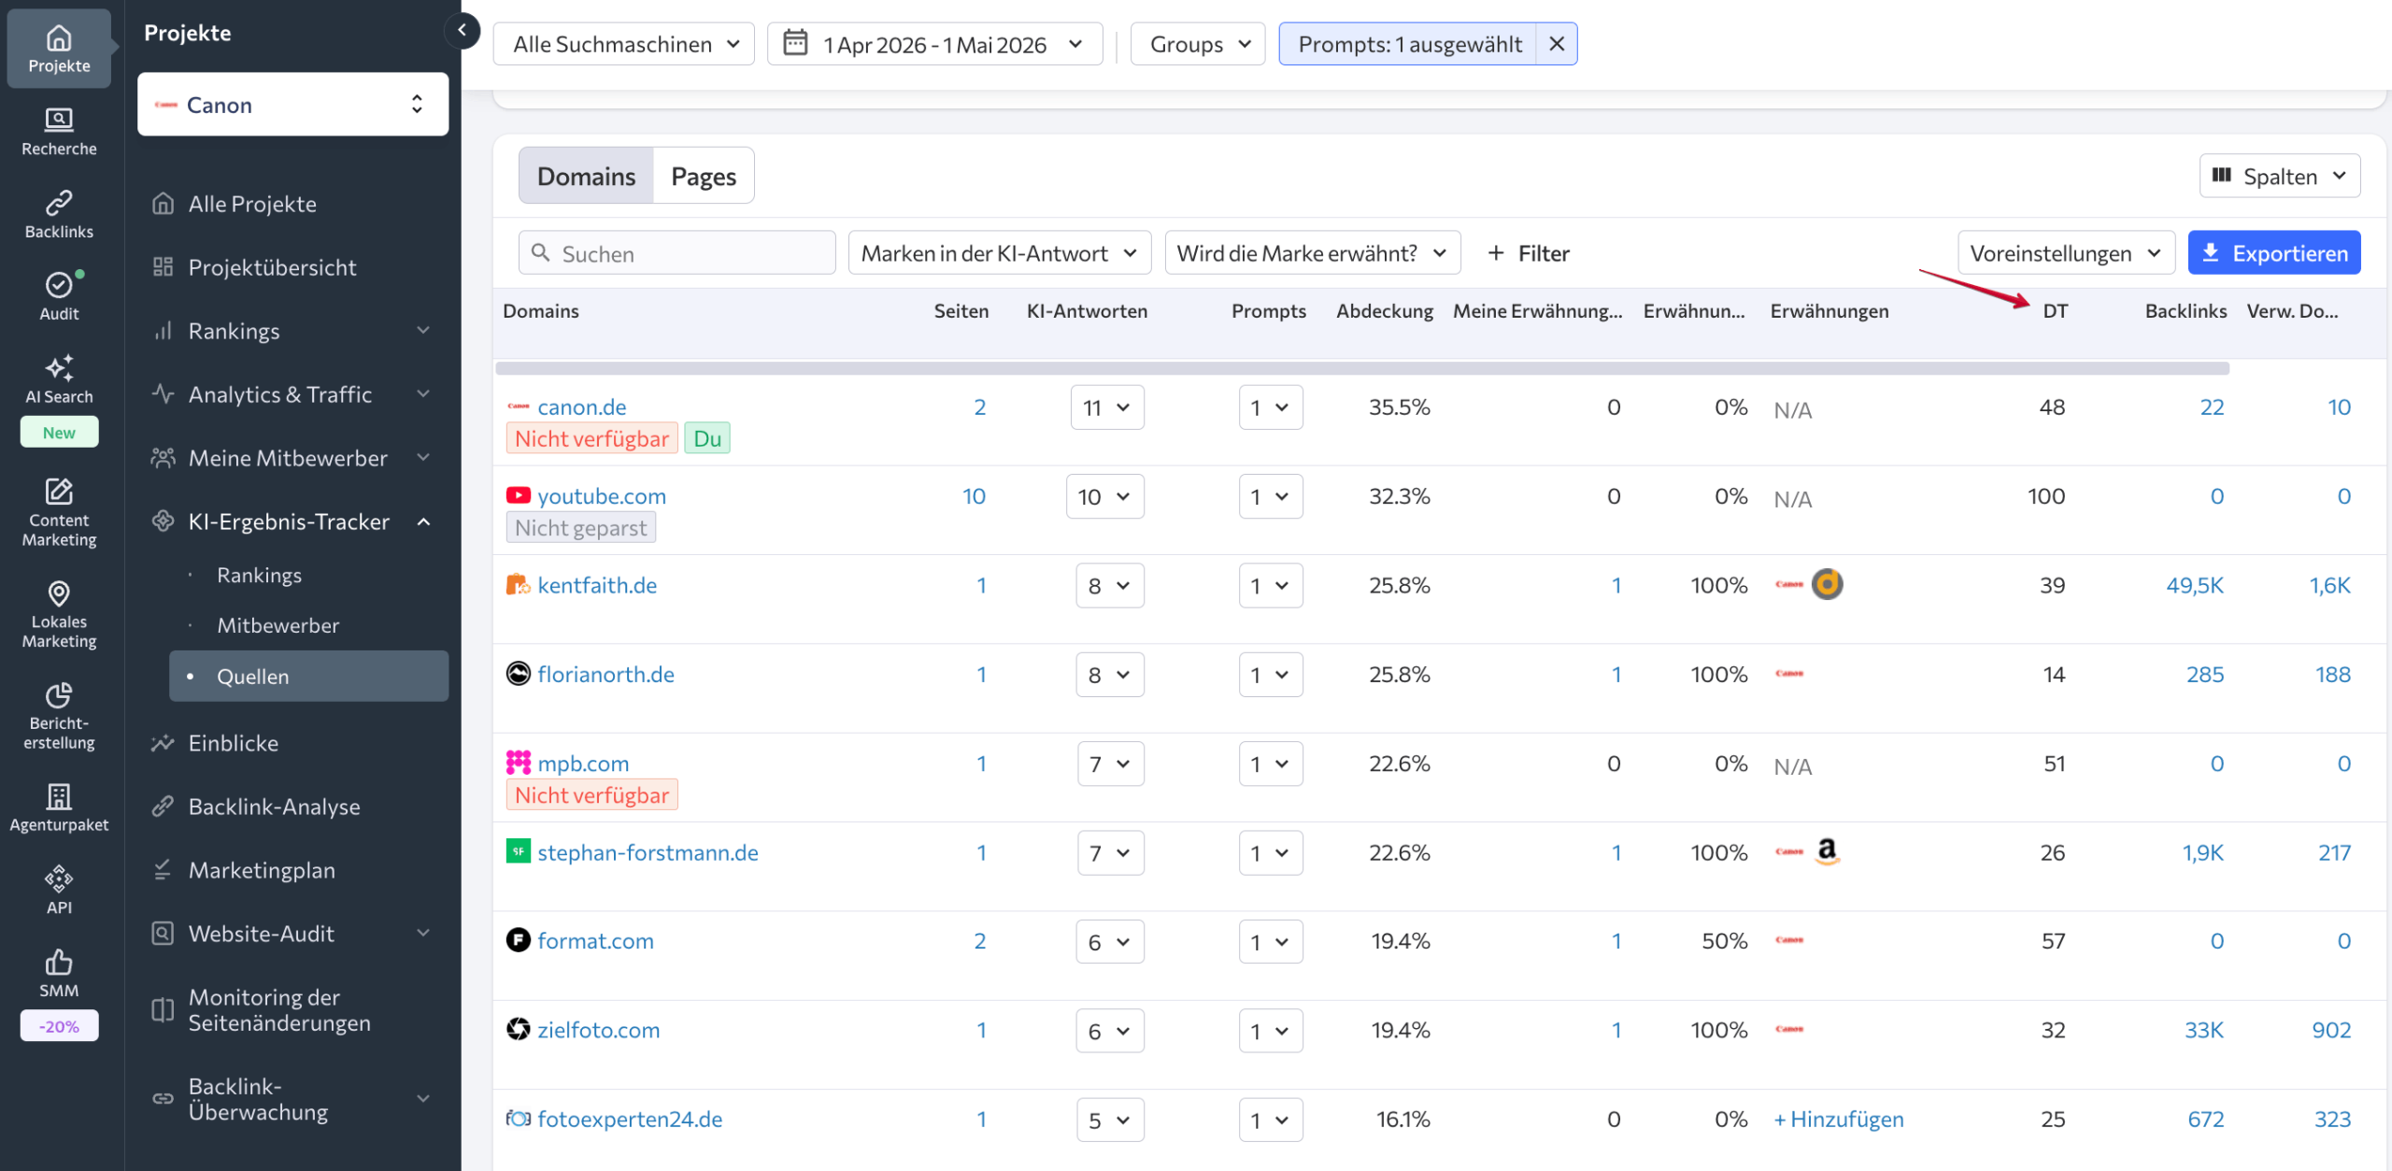The image size is (2392, 1171).
Task: Select Mitbewerber in the tracker submenu
Action: 278,625
